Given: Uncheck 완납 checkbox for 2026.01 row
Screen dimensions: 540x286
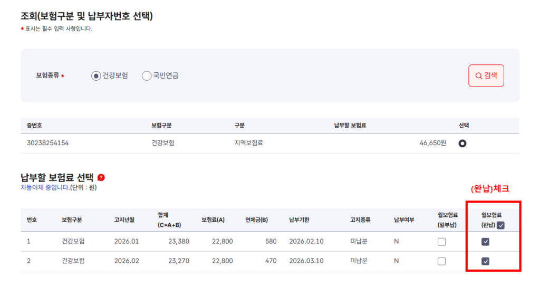Looking at the screenshot, I should 485,242.
